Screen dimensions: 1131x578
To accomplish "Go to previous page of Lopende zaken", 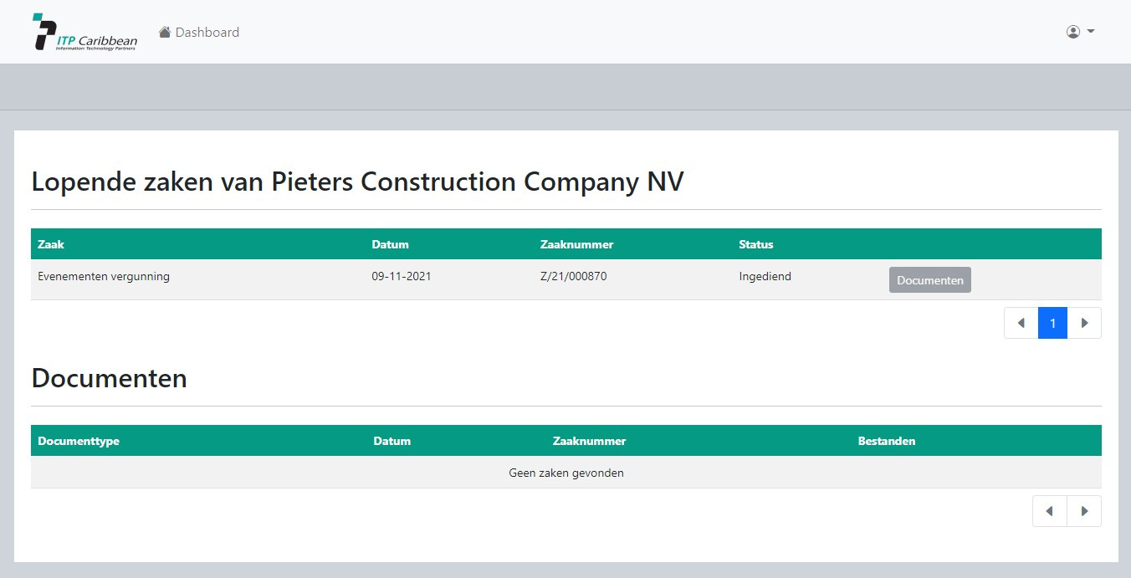I will click(x=1021, y=323).
